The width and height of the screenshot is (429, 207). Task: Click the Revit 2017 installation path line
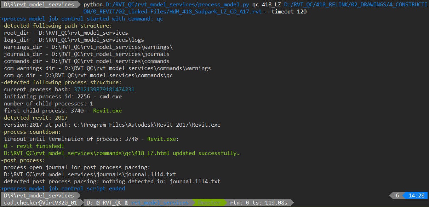[112, 125]
